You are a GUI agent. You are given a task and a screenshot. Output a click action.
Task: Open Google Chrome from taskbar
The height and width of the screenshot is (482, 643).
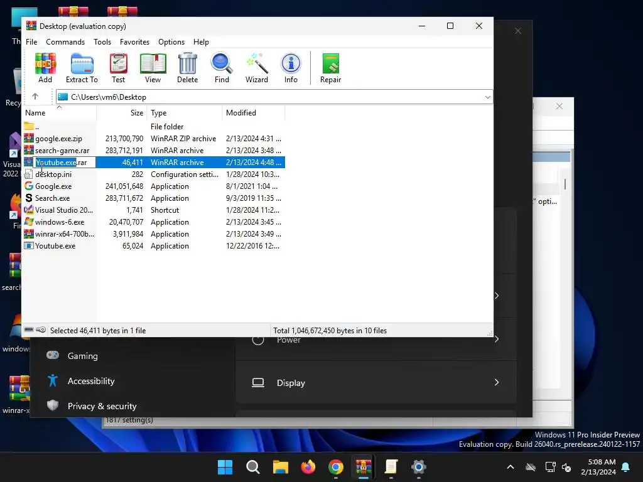coord(335,467)
